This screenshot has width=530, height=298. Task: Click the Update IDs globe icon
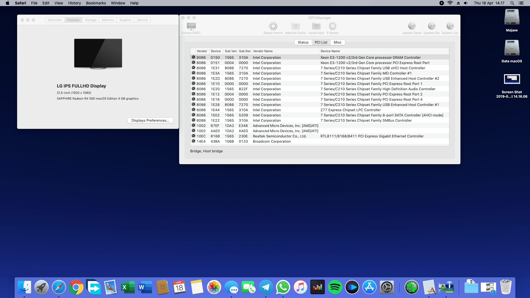[x=431, y=26]
